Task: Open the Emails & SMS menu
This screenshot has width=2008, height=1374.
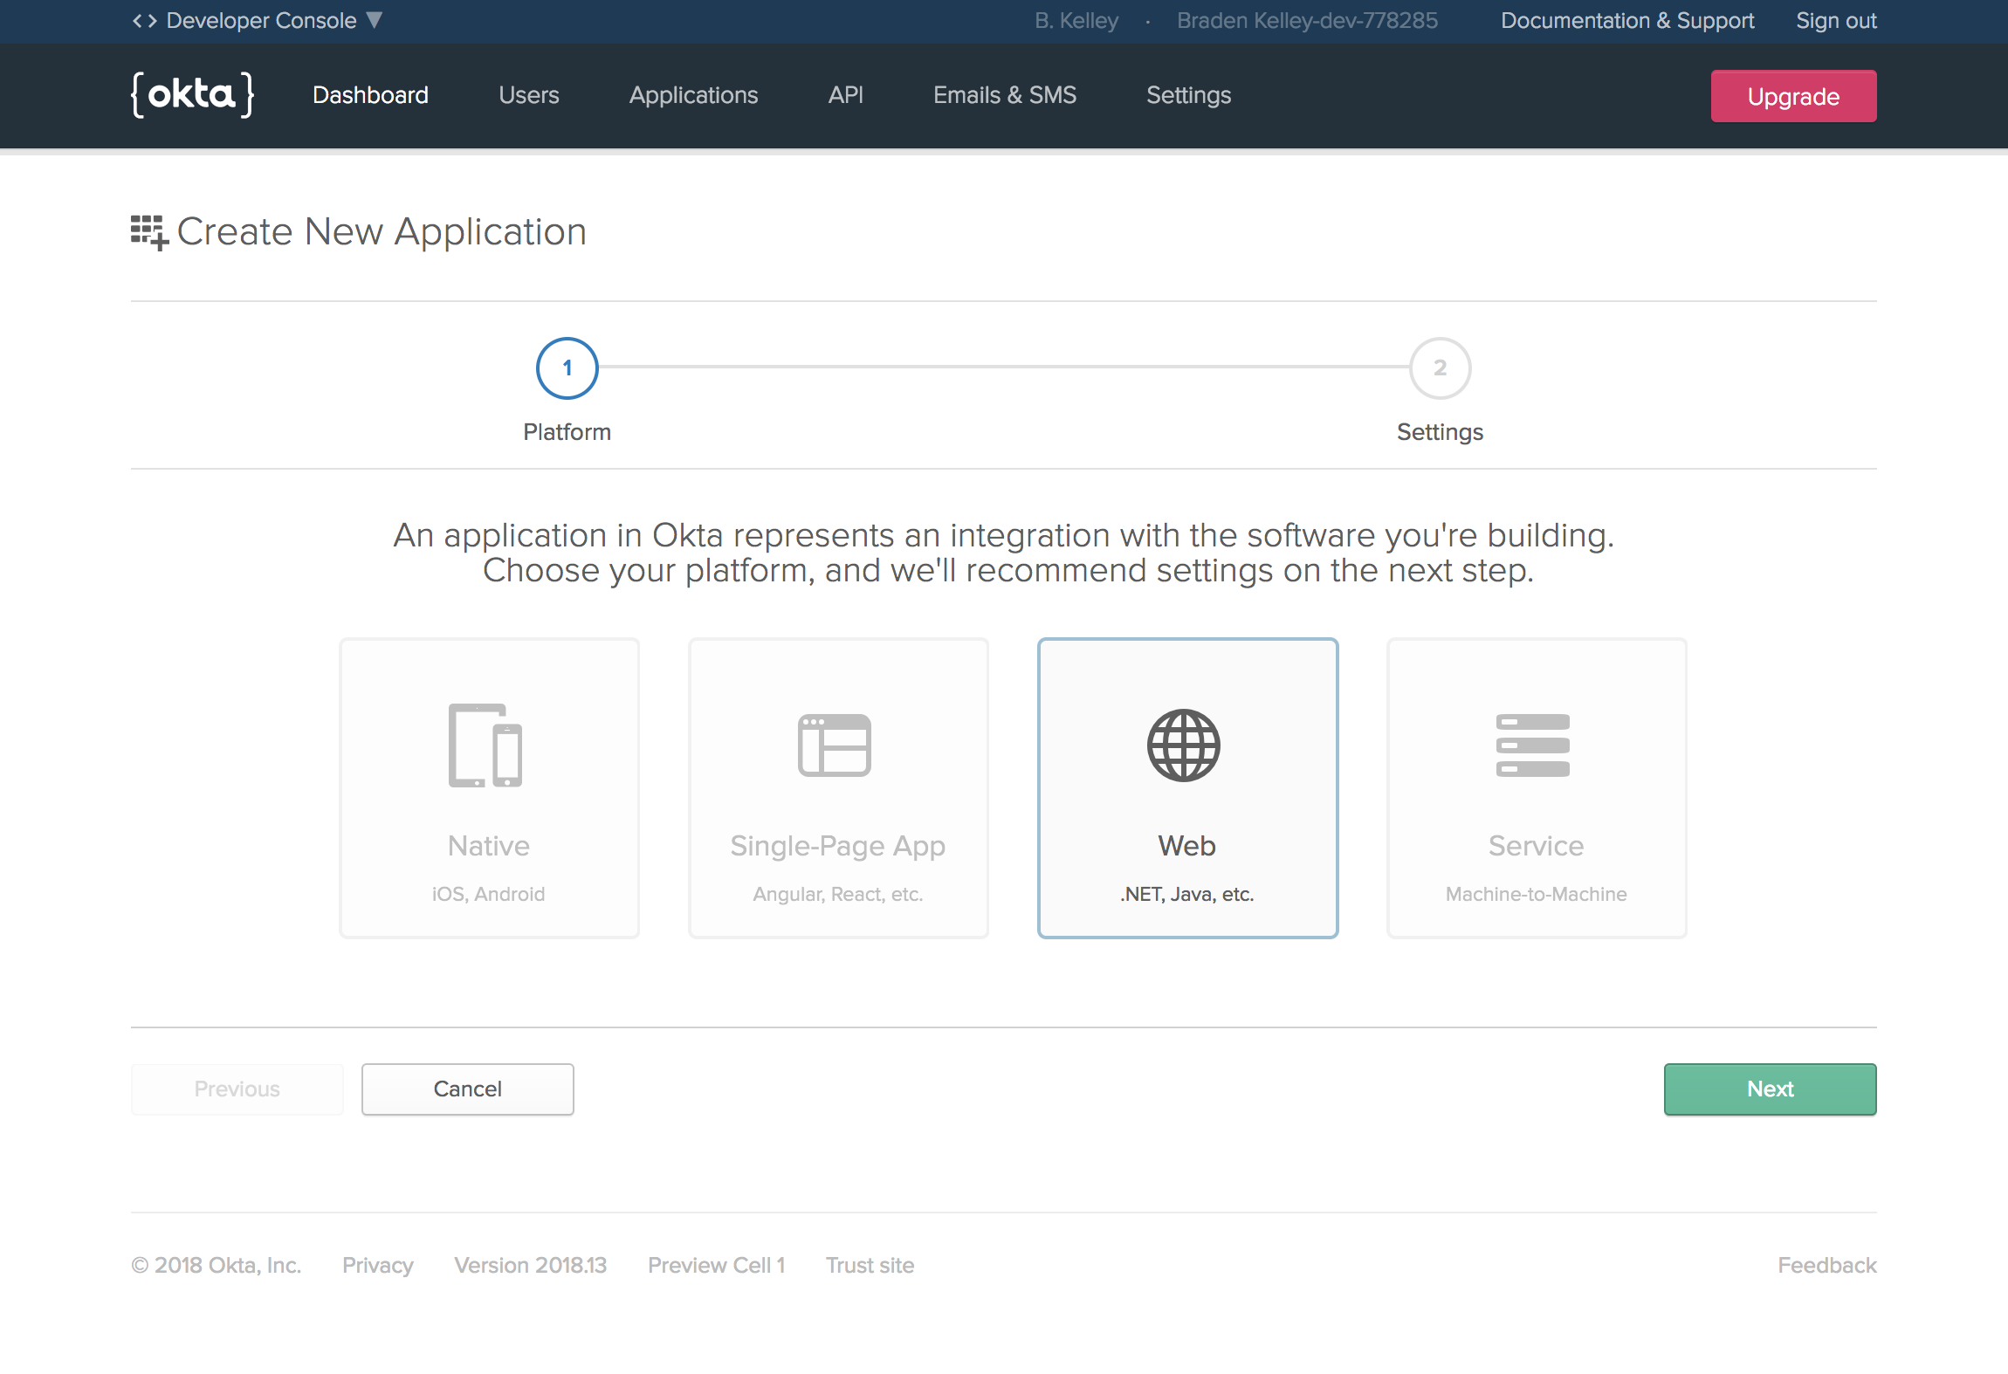Action: [1004, 95]
